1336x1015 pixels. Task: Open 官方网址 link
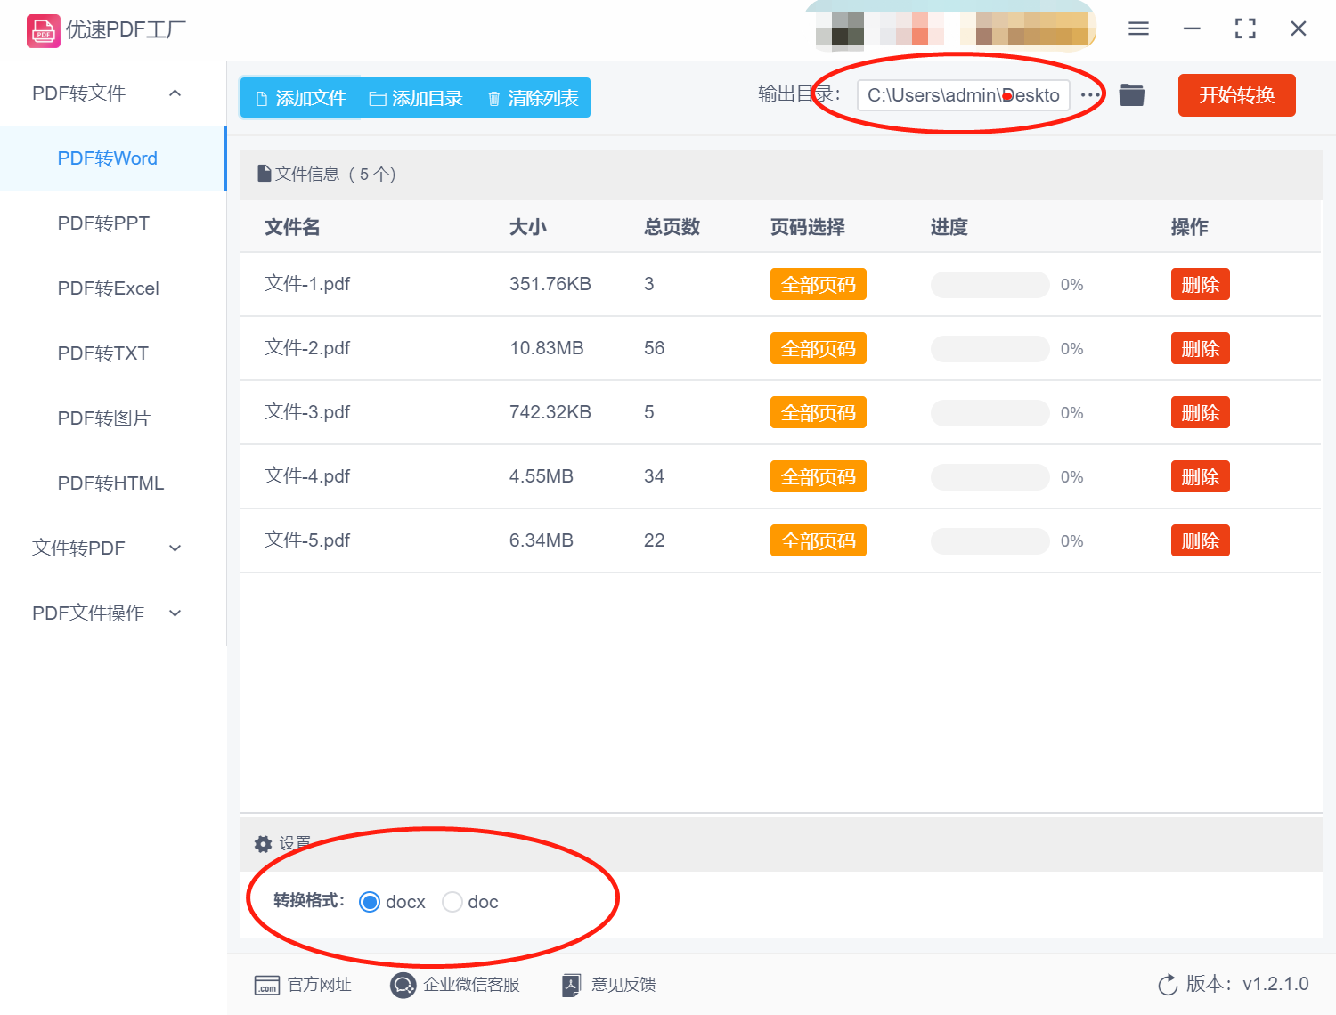[x=319, y=985]
